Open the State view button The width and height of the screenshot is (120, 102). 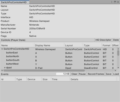tap(116, 40)
